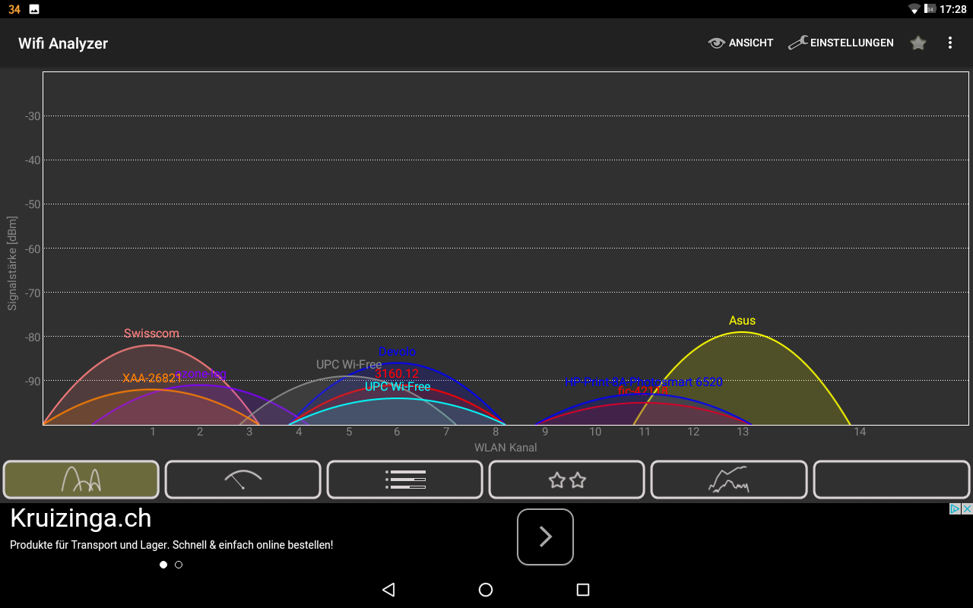This screenshot has height=608, width=973.
Task: Click the Devolo network label
Action: pyautogui.click(x=397, y=352)
